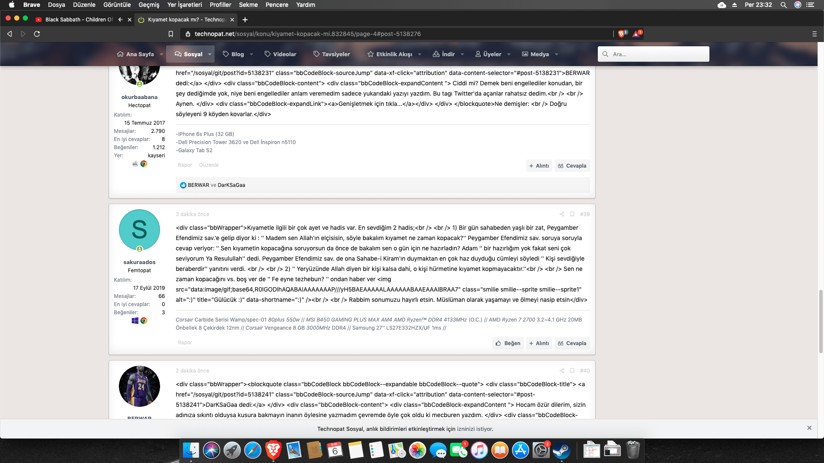Reload the current page
824x463 pixels.
(x=37, y=34)
